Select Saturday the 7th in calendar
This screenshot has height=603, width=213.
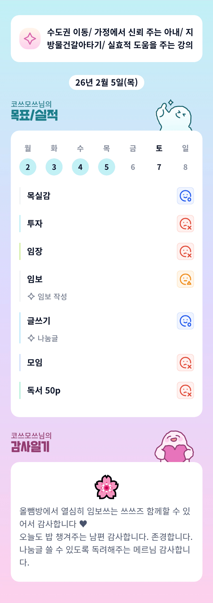[x=159, y=167]
